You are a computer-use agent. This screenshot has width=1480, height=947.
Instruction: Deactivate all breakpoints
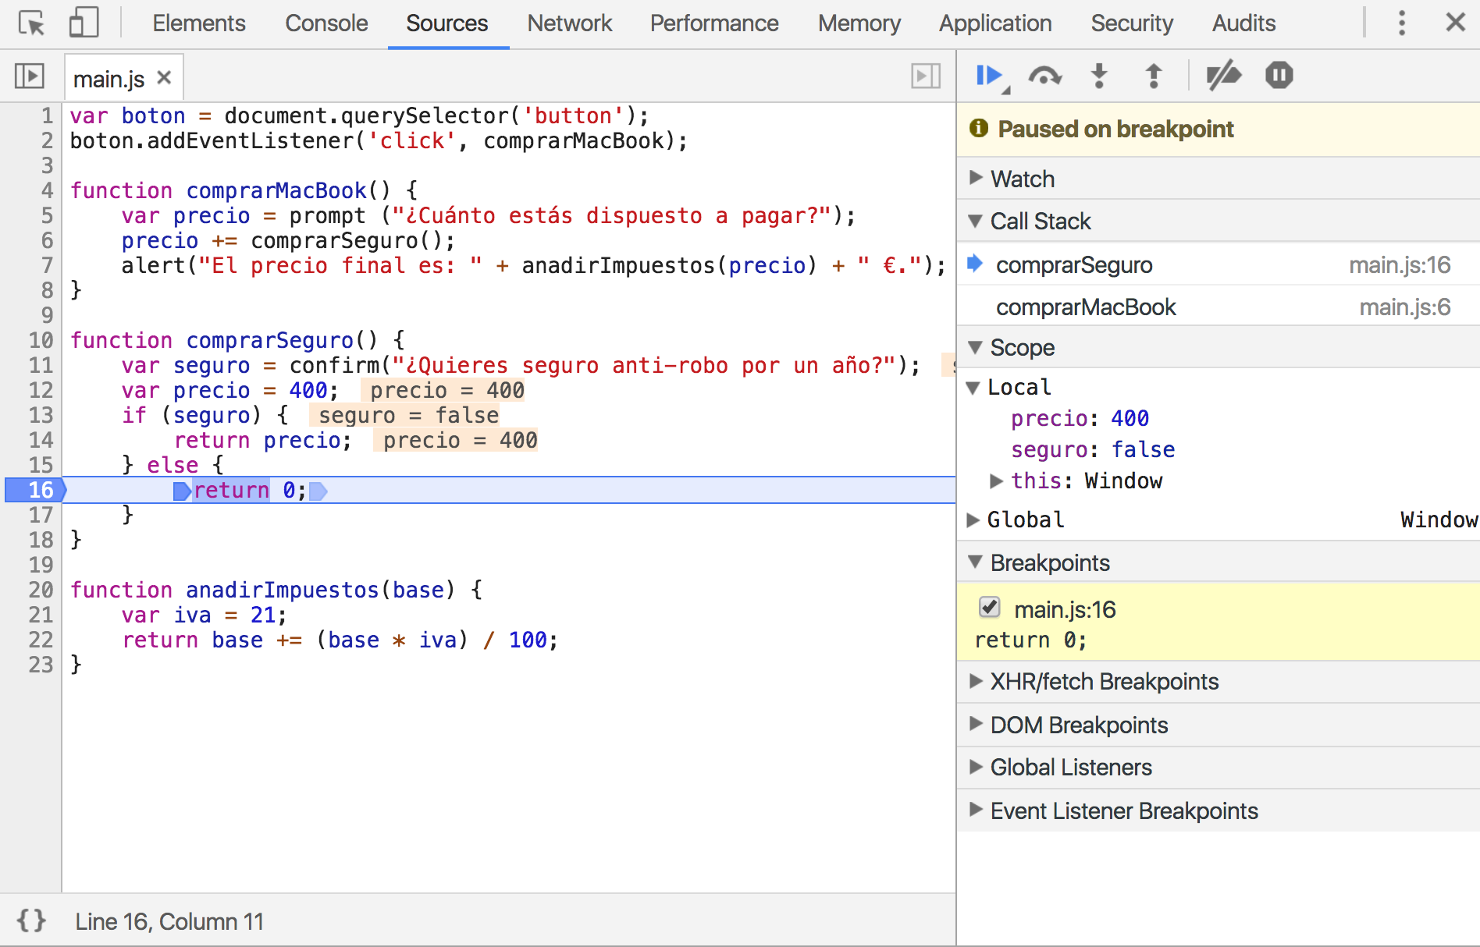pos(1223,76)
